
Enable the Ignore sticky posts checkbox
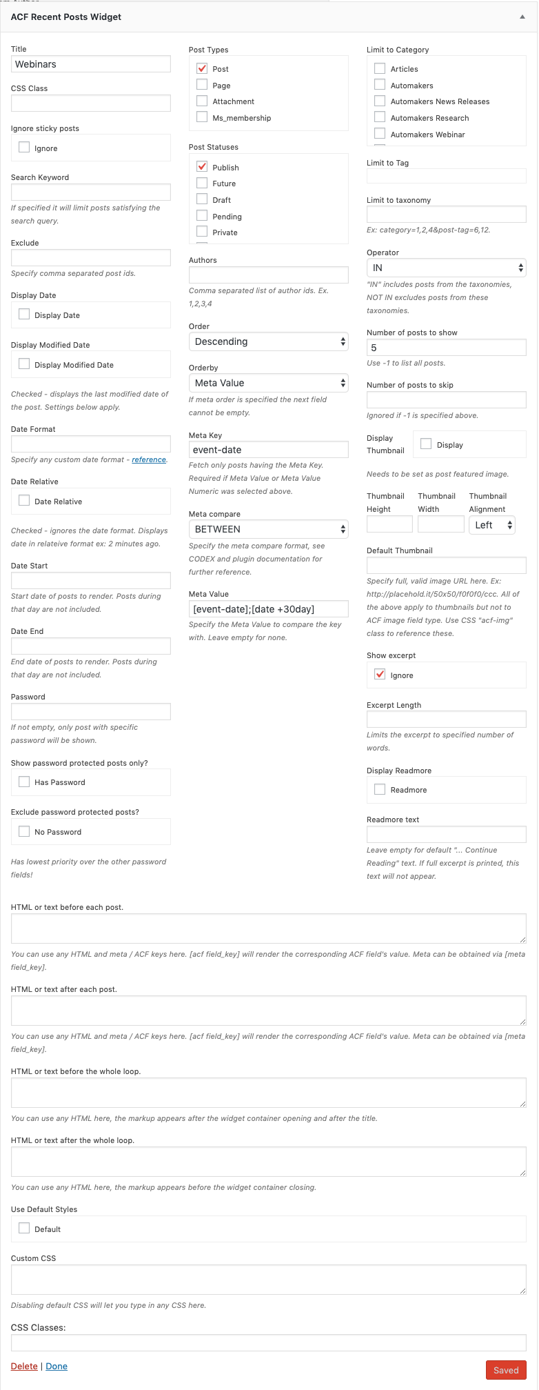(24, 147)
